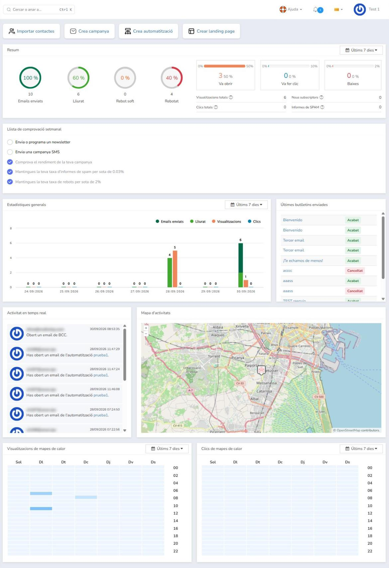The height and width of the screenshot is (568, 389).
Task: Open Estadístiques generals 'Últims 7 dies' dropdown
Action: pos(246,205)
